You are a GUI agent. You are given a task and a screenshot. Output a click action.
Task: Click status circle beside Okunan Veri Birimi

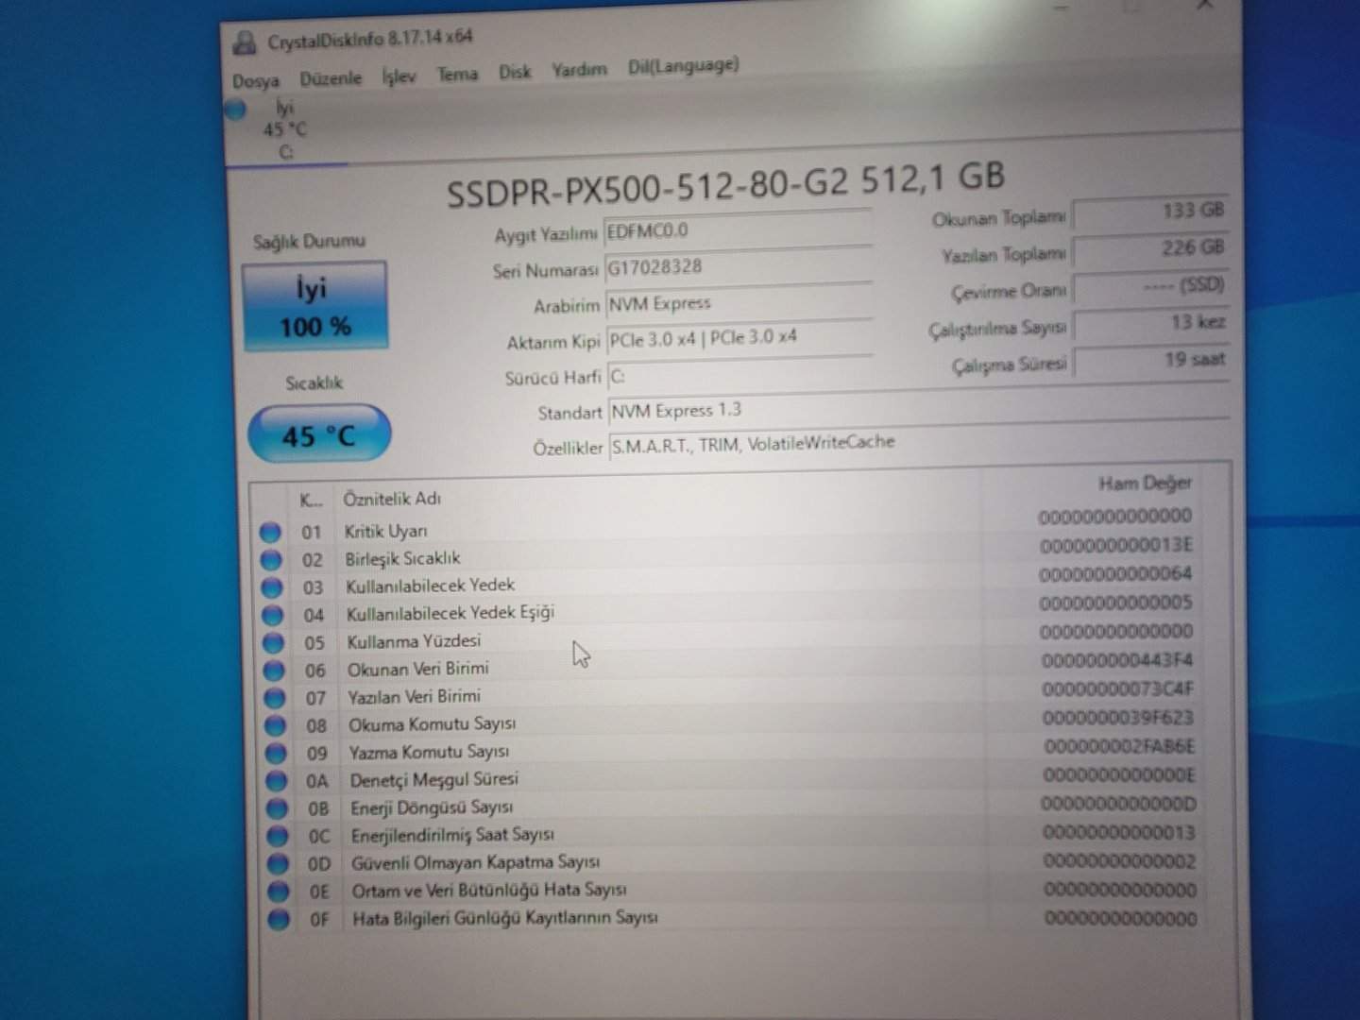coord(274,671)
